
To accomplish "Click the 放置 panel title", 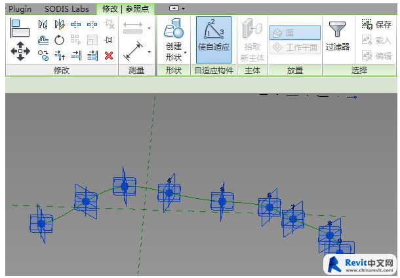I will [x=295, y=70].
